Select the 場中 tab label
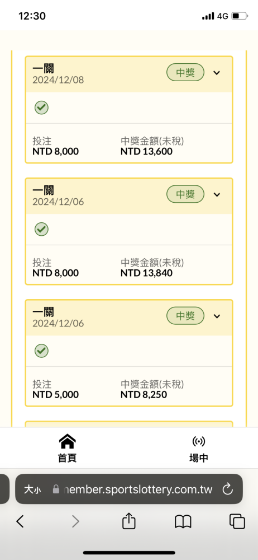The height and width of the screenshot is (560, 258). pyautogui.click(x=198, y=458)
